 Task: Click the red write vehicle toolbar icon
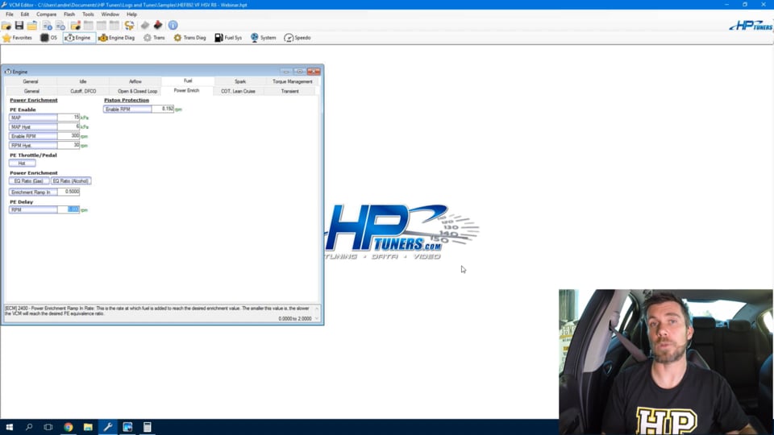158,25
